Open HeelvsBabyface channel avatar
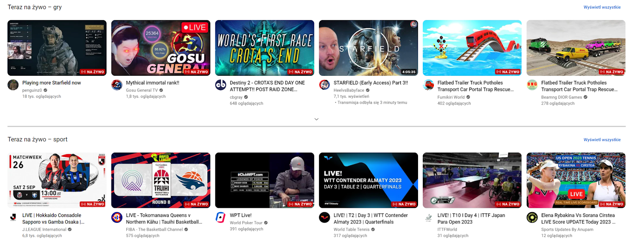 point(324,85)
